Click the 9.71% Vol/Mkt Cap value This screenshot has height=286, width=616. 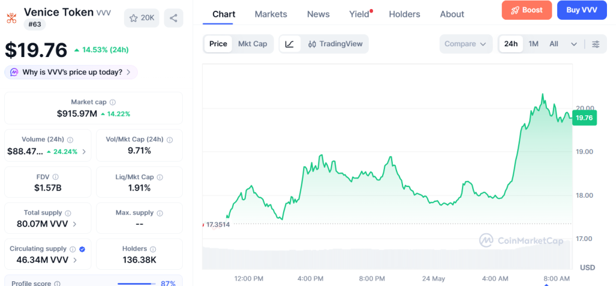click(x=139, y=151)
